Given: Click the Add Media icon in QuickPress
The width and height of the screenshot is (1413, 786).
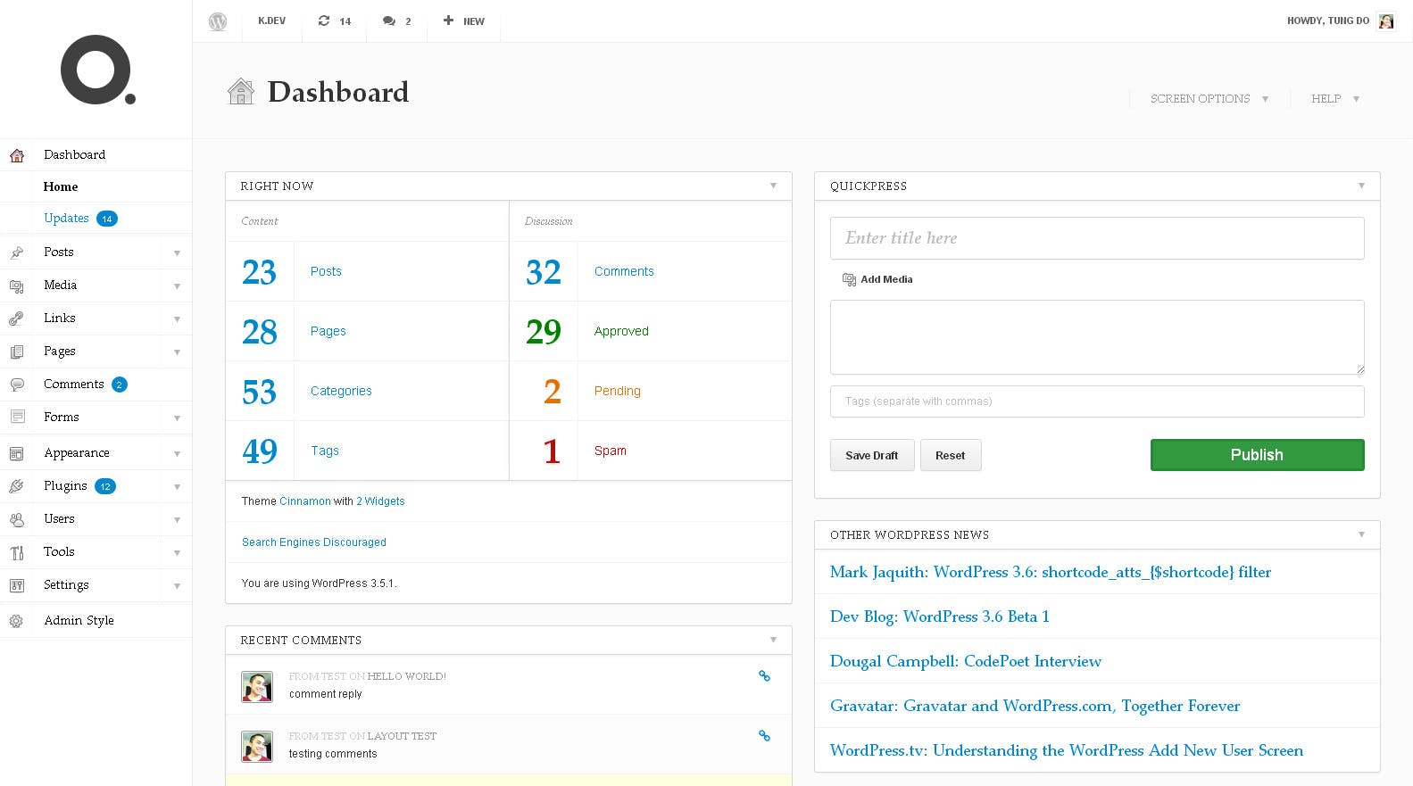Looking at the screenshot, I should coord(849,279).
